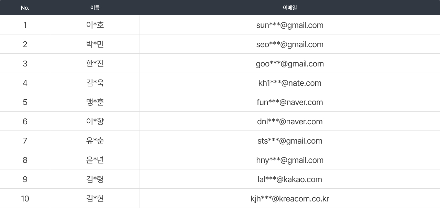The image size is (440, 208).
Task: Click the "이름" column header
Action: point(95,8)
